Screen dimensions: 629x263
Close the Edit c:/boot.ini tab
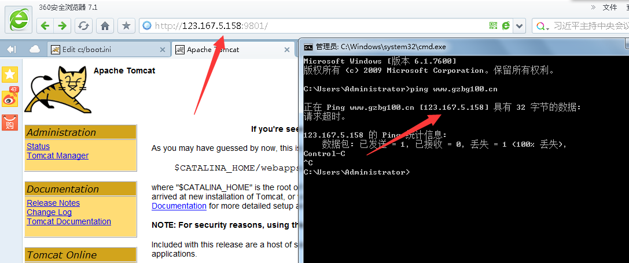pos(163,50)
